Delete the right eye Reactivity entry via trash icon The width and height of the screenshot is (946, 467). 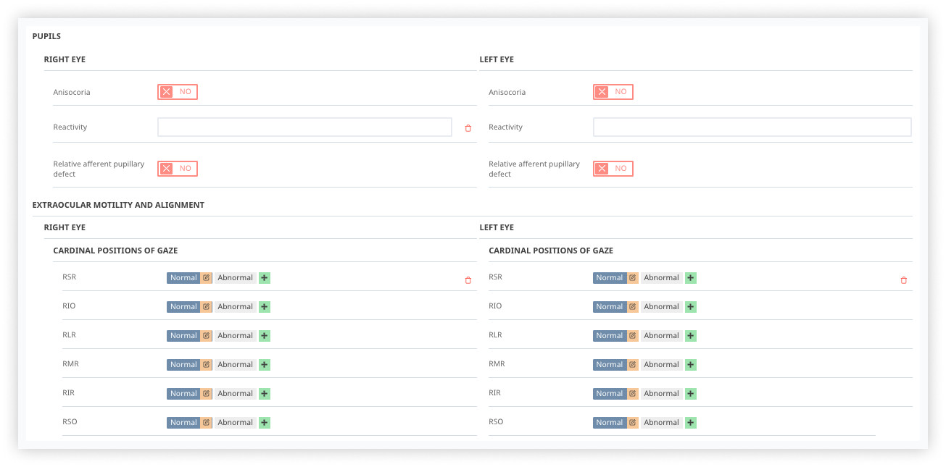pos(468,128)
